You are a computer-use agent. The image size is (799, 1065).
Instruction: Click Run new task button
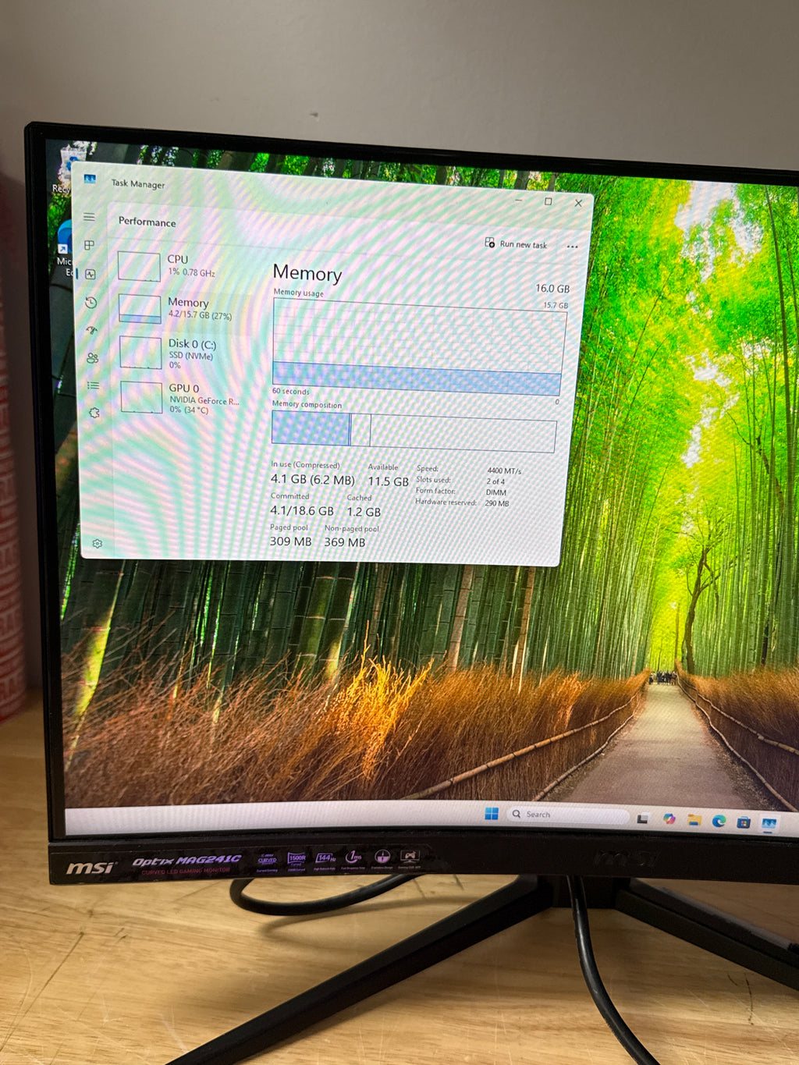[516, 243]
